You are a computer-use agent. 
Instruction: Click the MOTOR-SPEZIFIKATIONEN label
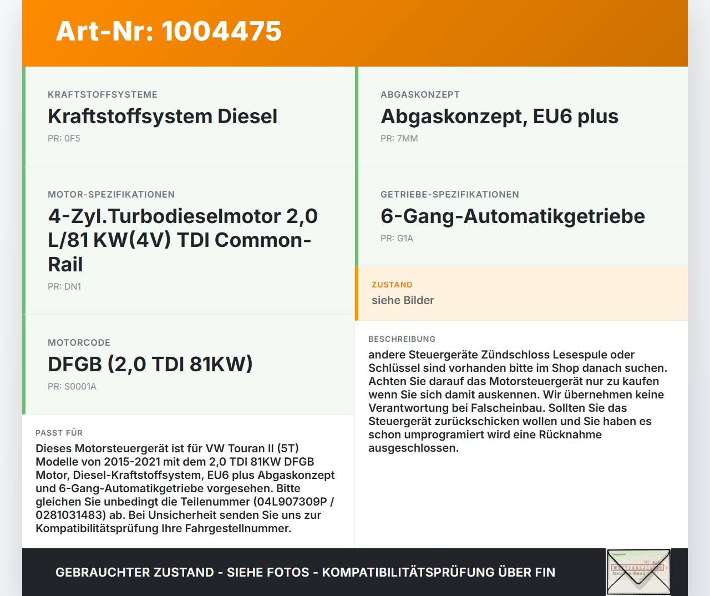(x=111, y=194)
